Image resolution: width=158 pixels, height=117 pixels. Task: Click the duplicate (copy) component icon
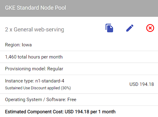coord(109,28)
